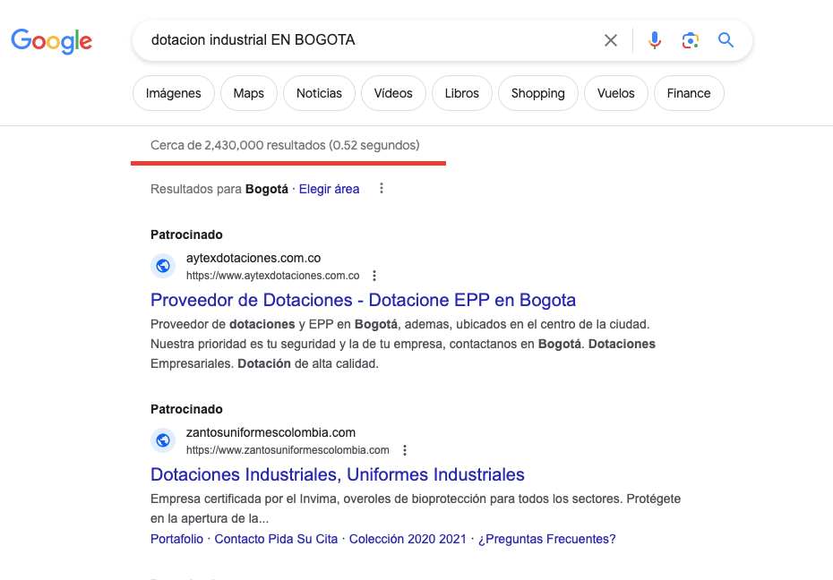
Task: Switch to the Vuelos filter
Action: pyautogui.click(x=616, y=93)
